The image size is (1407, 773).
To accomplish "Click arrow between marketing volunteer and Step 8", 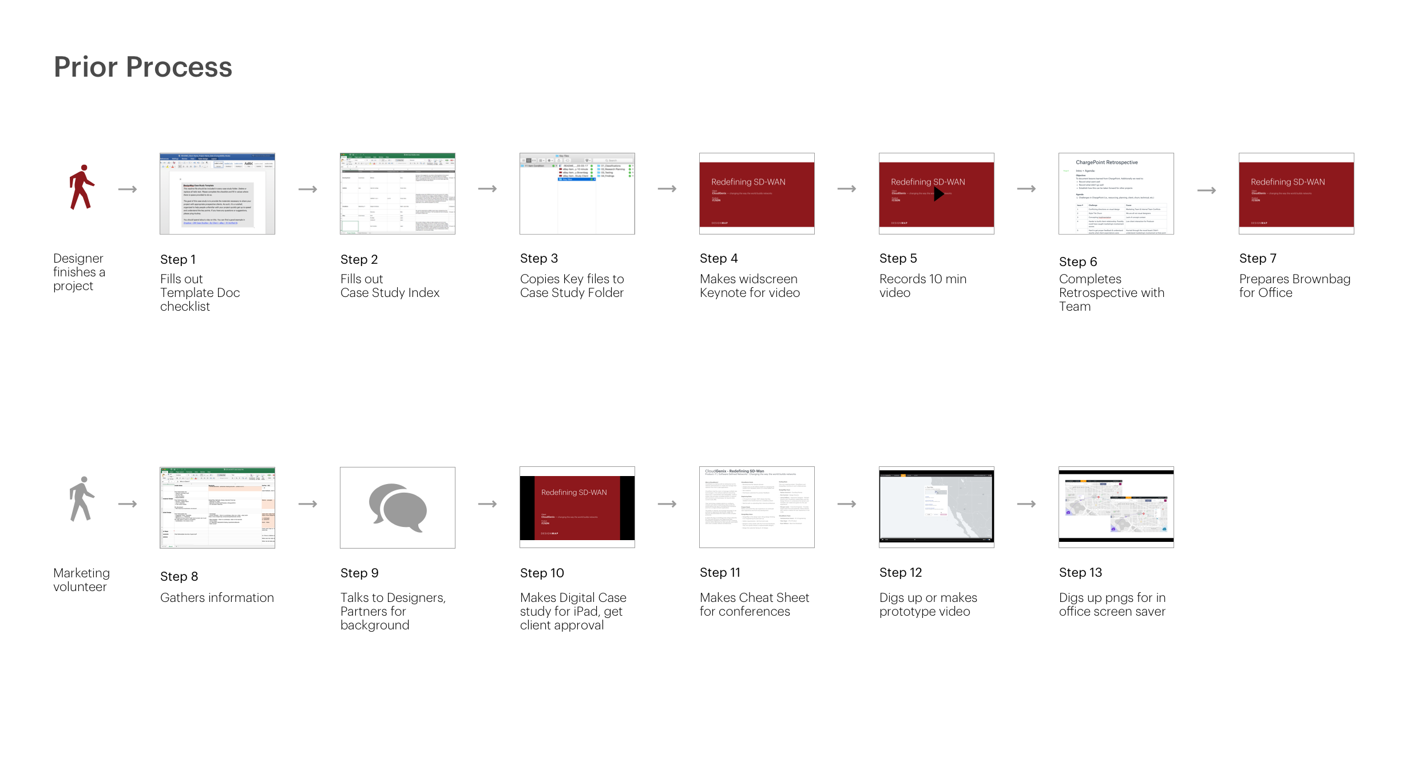I will tap(128, 504).
